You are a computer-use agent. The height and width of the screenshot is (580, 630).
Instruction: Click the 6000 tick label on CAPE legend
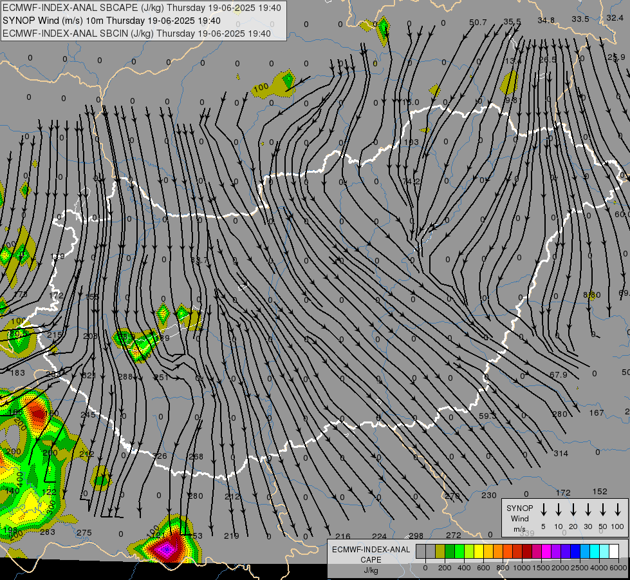pos(618,568)
